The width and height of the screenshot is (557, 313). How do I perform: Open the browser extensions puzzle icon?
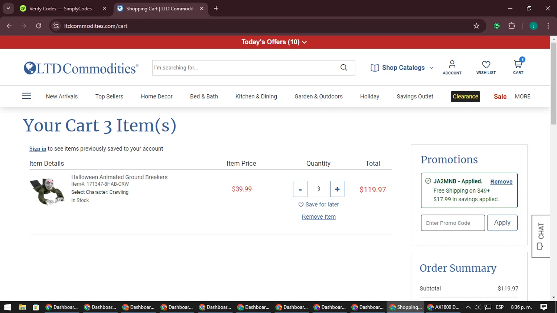coord(512,26)
